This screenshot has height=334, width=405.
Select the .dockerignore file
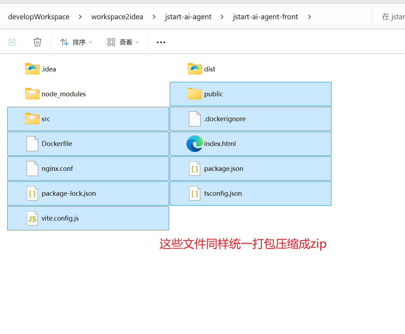[x=225, y=119]
